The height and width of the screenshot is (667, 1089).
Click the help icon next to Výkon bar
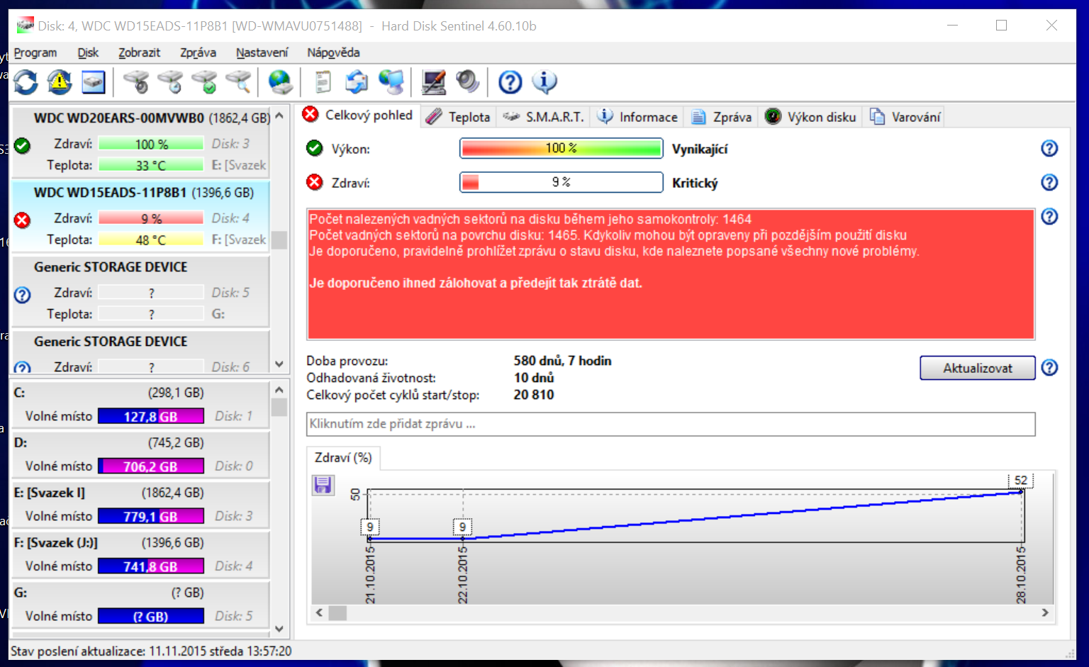click(1049, 148)
